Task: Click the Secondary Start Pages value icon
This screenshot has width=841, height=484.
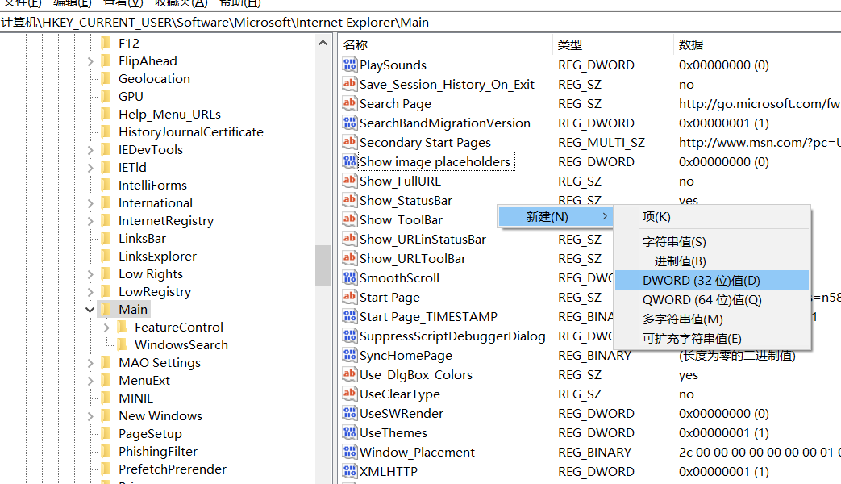Action: pos(350,142)
